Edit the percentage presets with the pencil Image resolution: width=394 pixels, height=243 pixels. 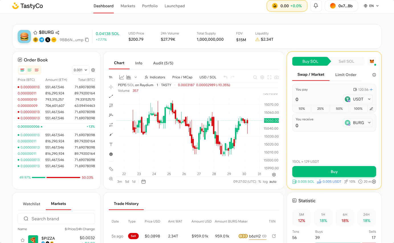click(371, 109)
